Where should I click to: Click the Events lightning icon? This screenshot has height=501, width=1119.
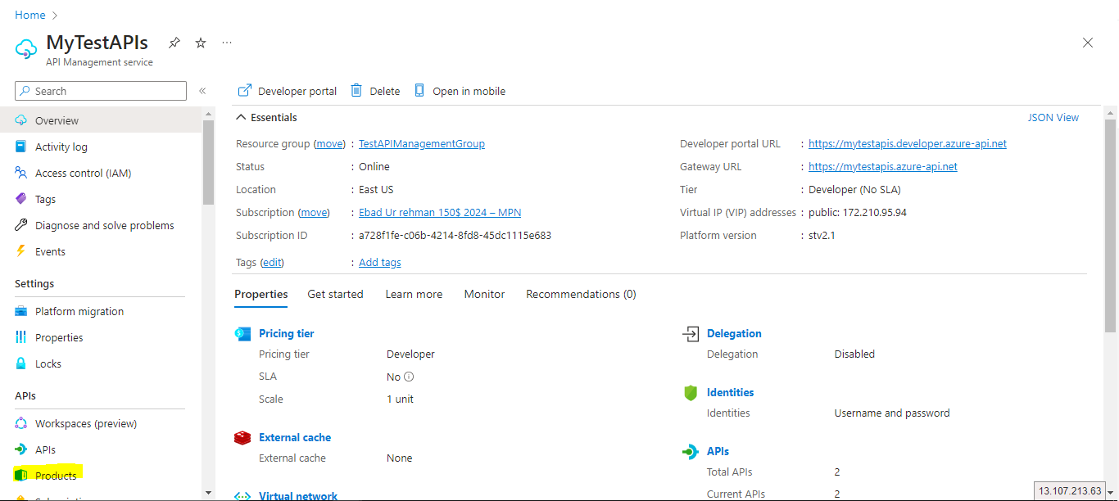tap(21, 251)
